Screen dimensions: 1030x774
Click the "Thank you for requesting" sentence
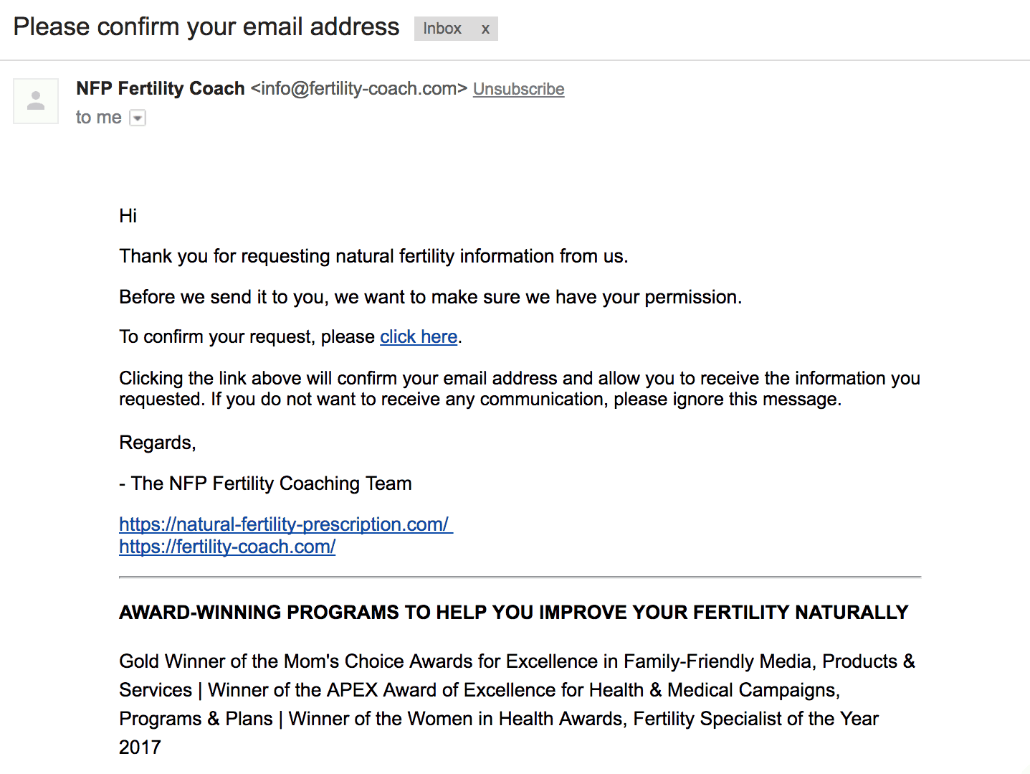coord(373,256)
